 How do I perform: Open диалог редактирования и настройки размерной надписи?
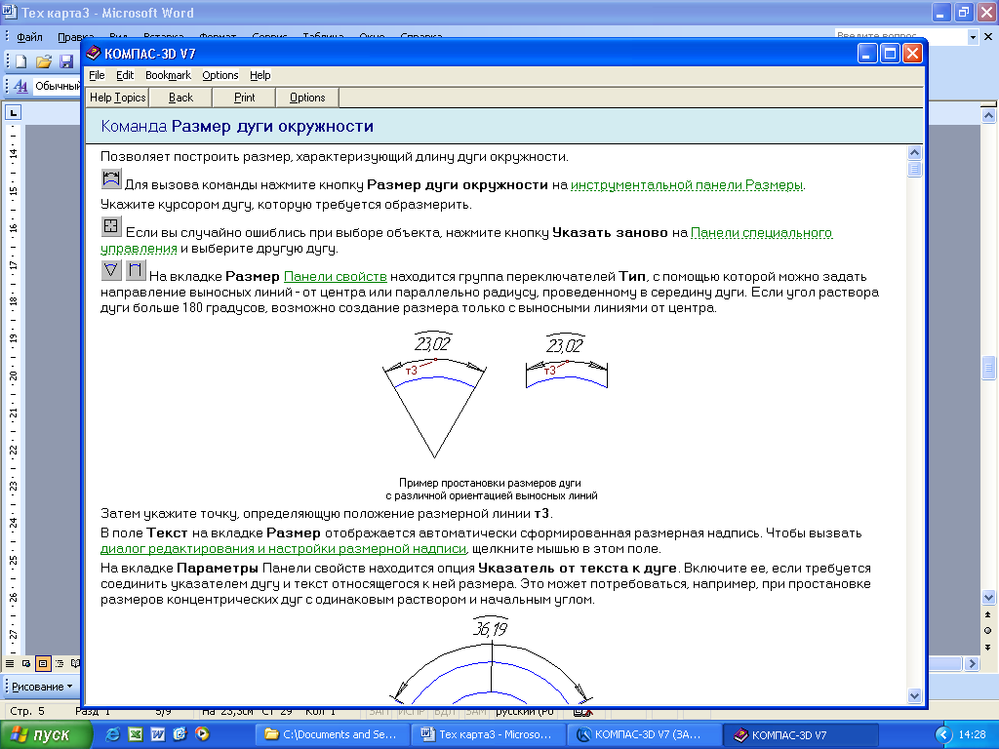click(x=284, y=548)
